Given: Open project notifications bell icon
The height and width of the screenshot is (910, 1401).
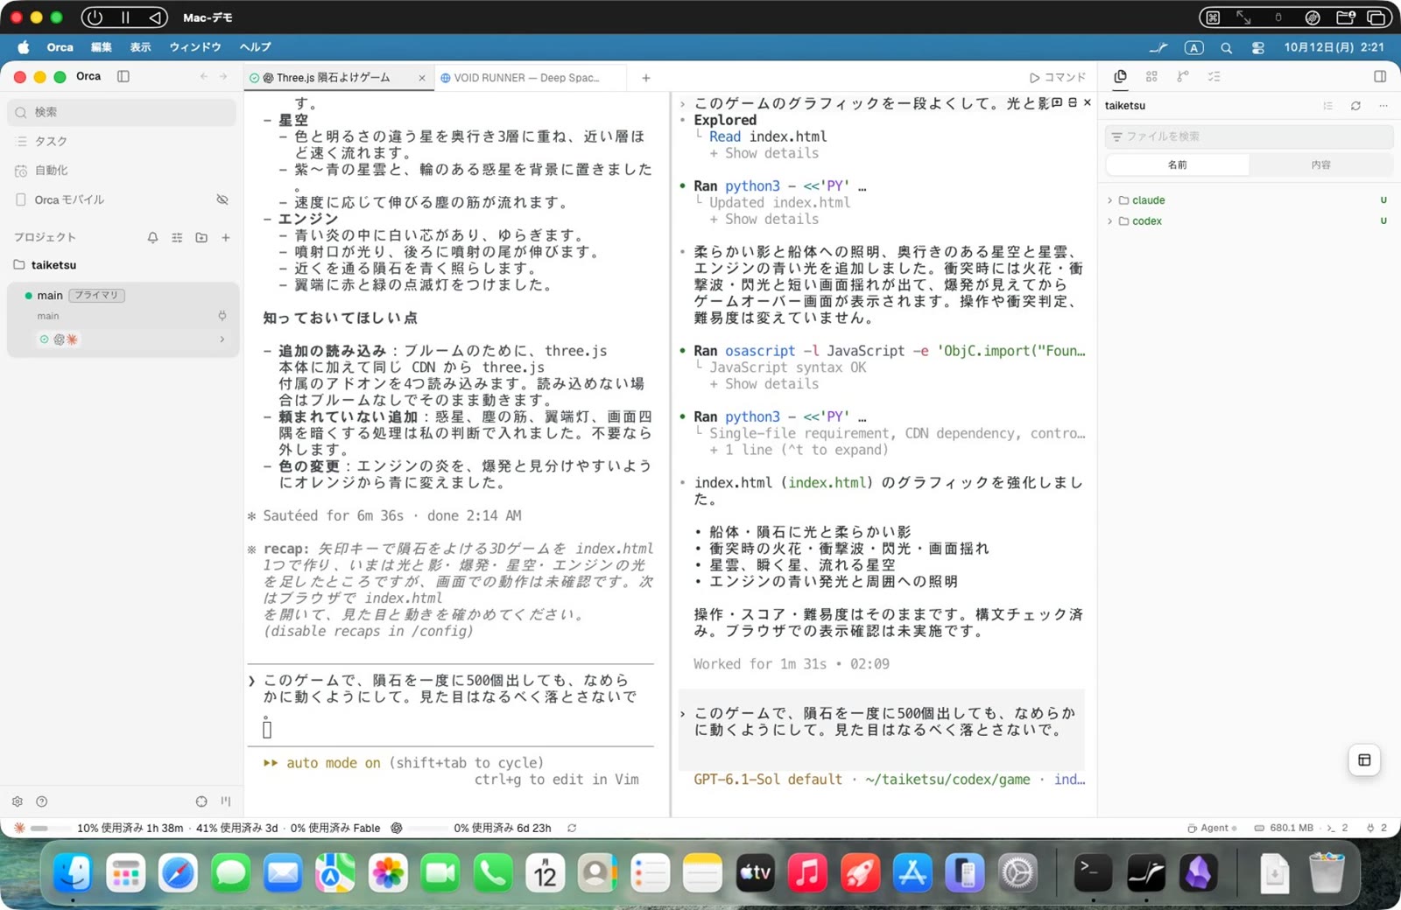Looking at the screenshot, I should tap(152, 237).
